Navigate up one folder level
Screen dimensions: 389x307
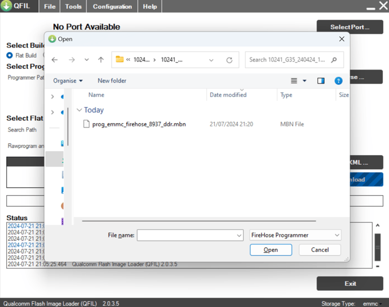(101, 60)
